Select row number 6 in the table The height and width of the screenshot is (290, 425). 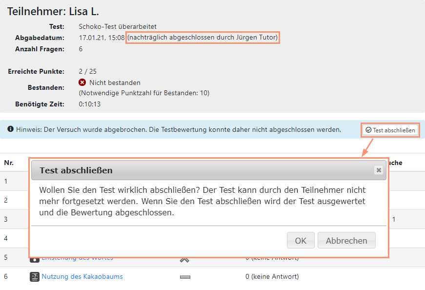[x=6, y=276]
